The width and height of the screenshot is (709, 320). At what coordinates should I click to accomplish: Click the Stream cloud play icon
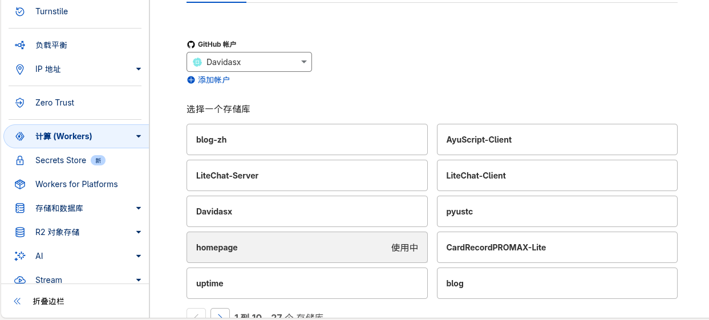click(20, 280)
